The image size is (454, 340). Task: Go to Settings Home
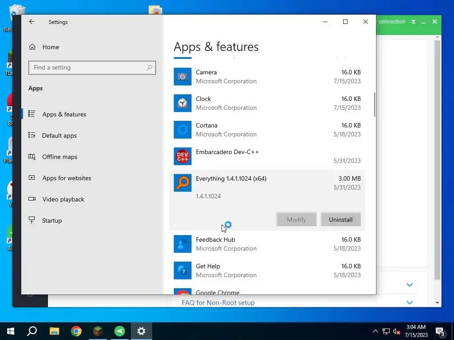point(51,47)
